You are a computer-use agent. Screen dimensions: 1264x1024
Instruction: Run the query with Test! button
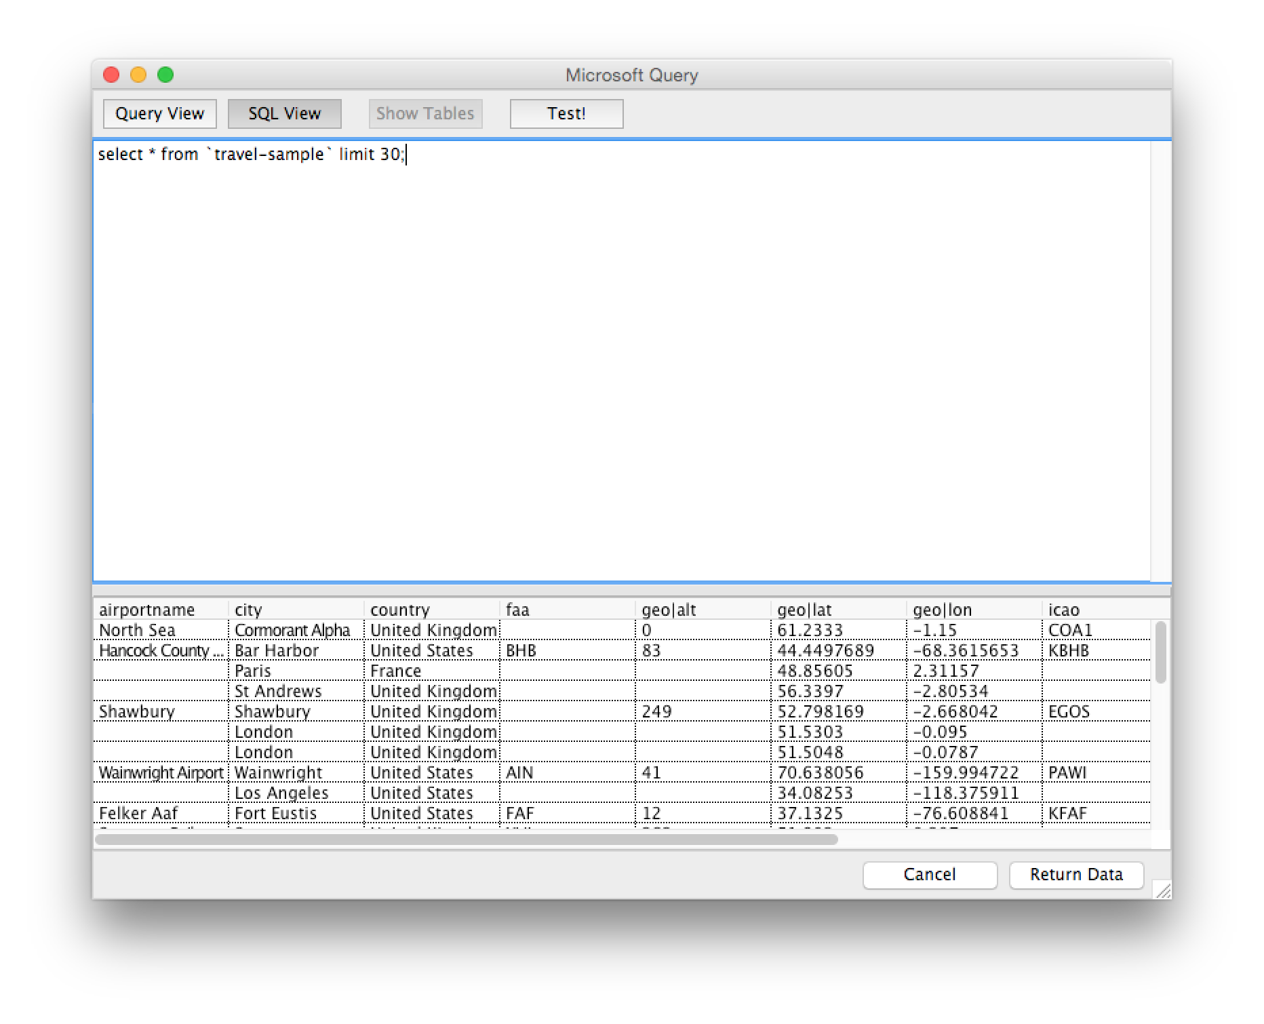click(x=567, y=114)
